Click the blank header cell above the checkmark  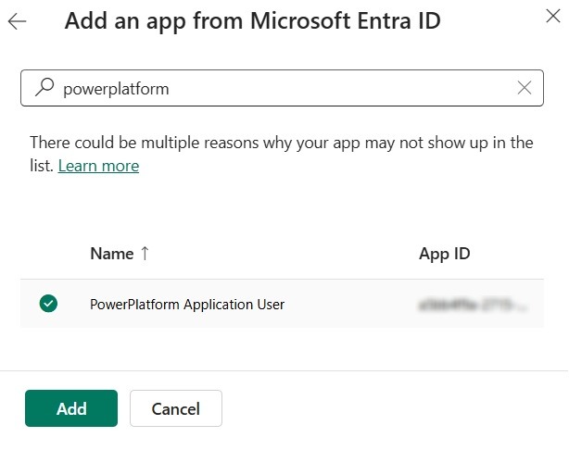tap(48, 254)
